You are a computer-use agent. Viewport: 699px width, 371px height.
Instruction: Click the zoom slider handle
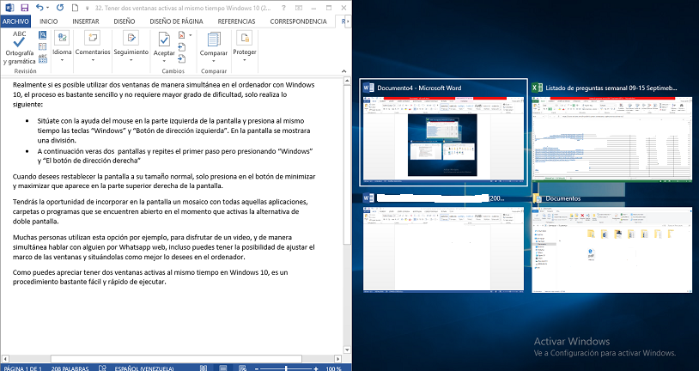286,368
